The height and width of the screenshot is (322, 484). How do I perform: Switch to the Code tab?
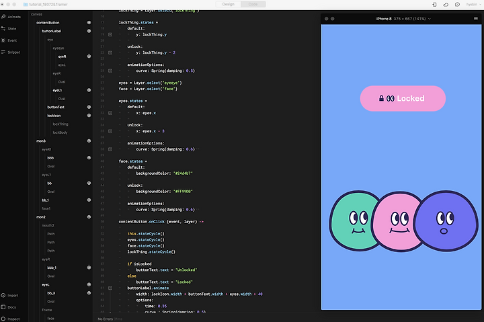point(253,4)
